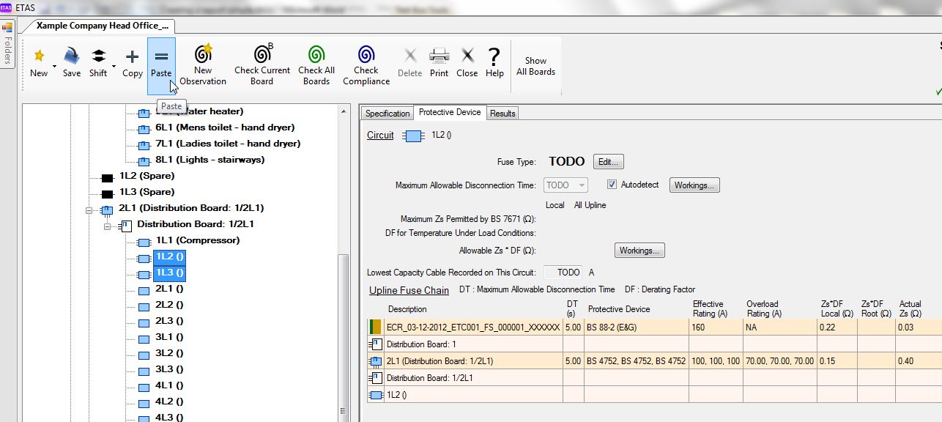Click the ECR_03-12-2012 fuse chain row
942x422 pixels.
(x=655, y=327)
